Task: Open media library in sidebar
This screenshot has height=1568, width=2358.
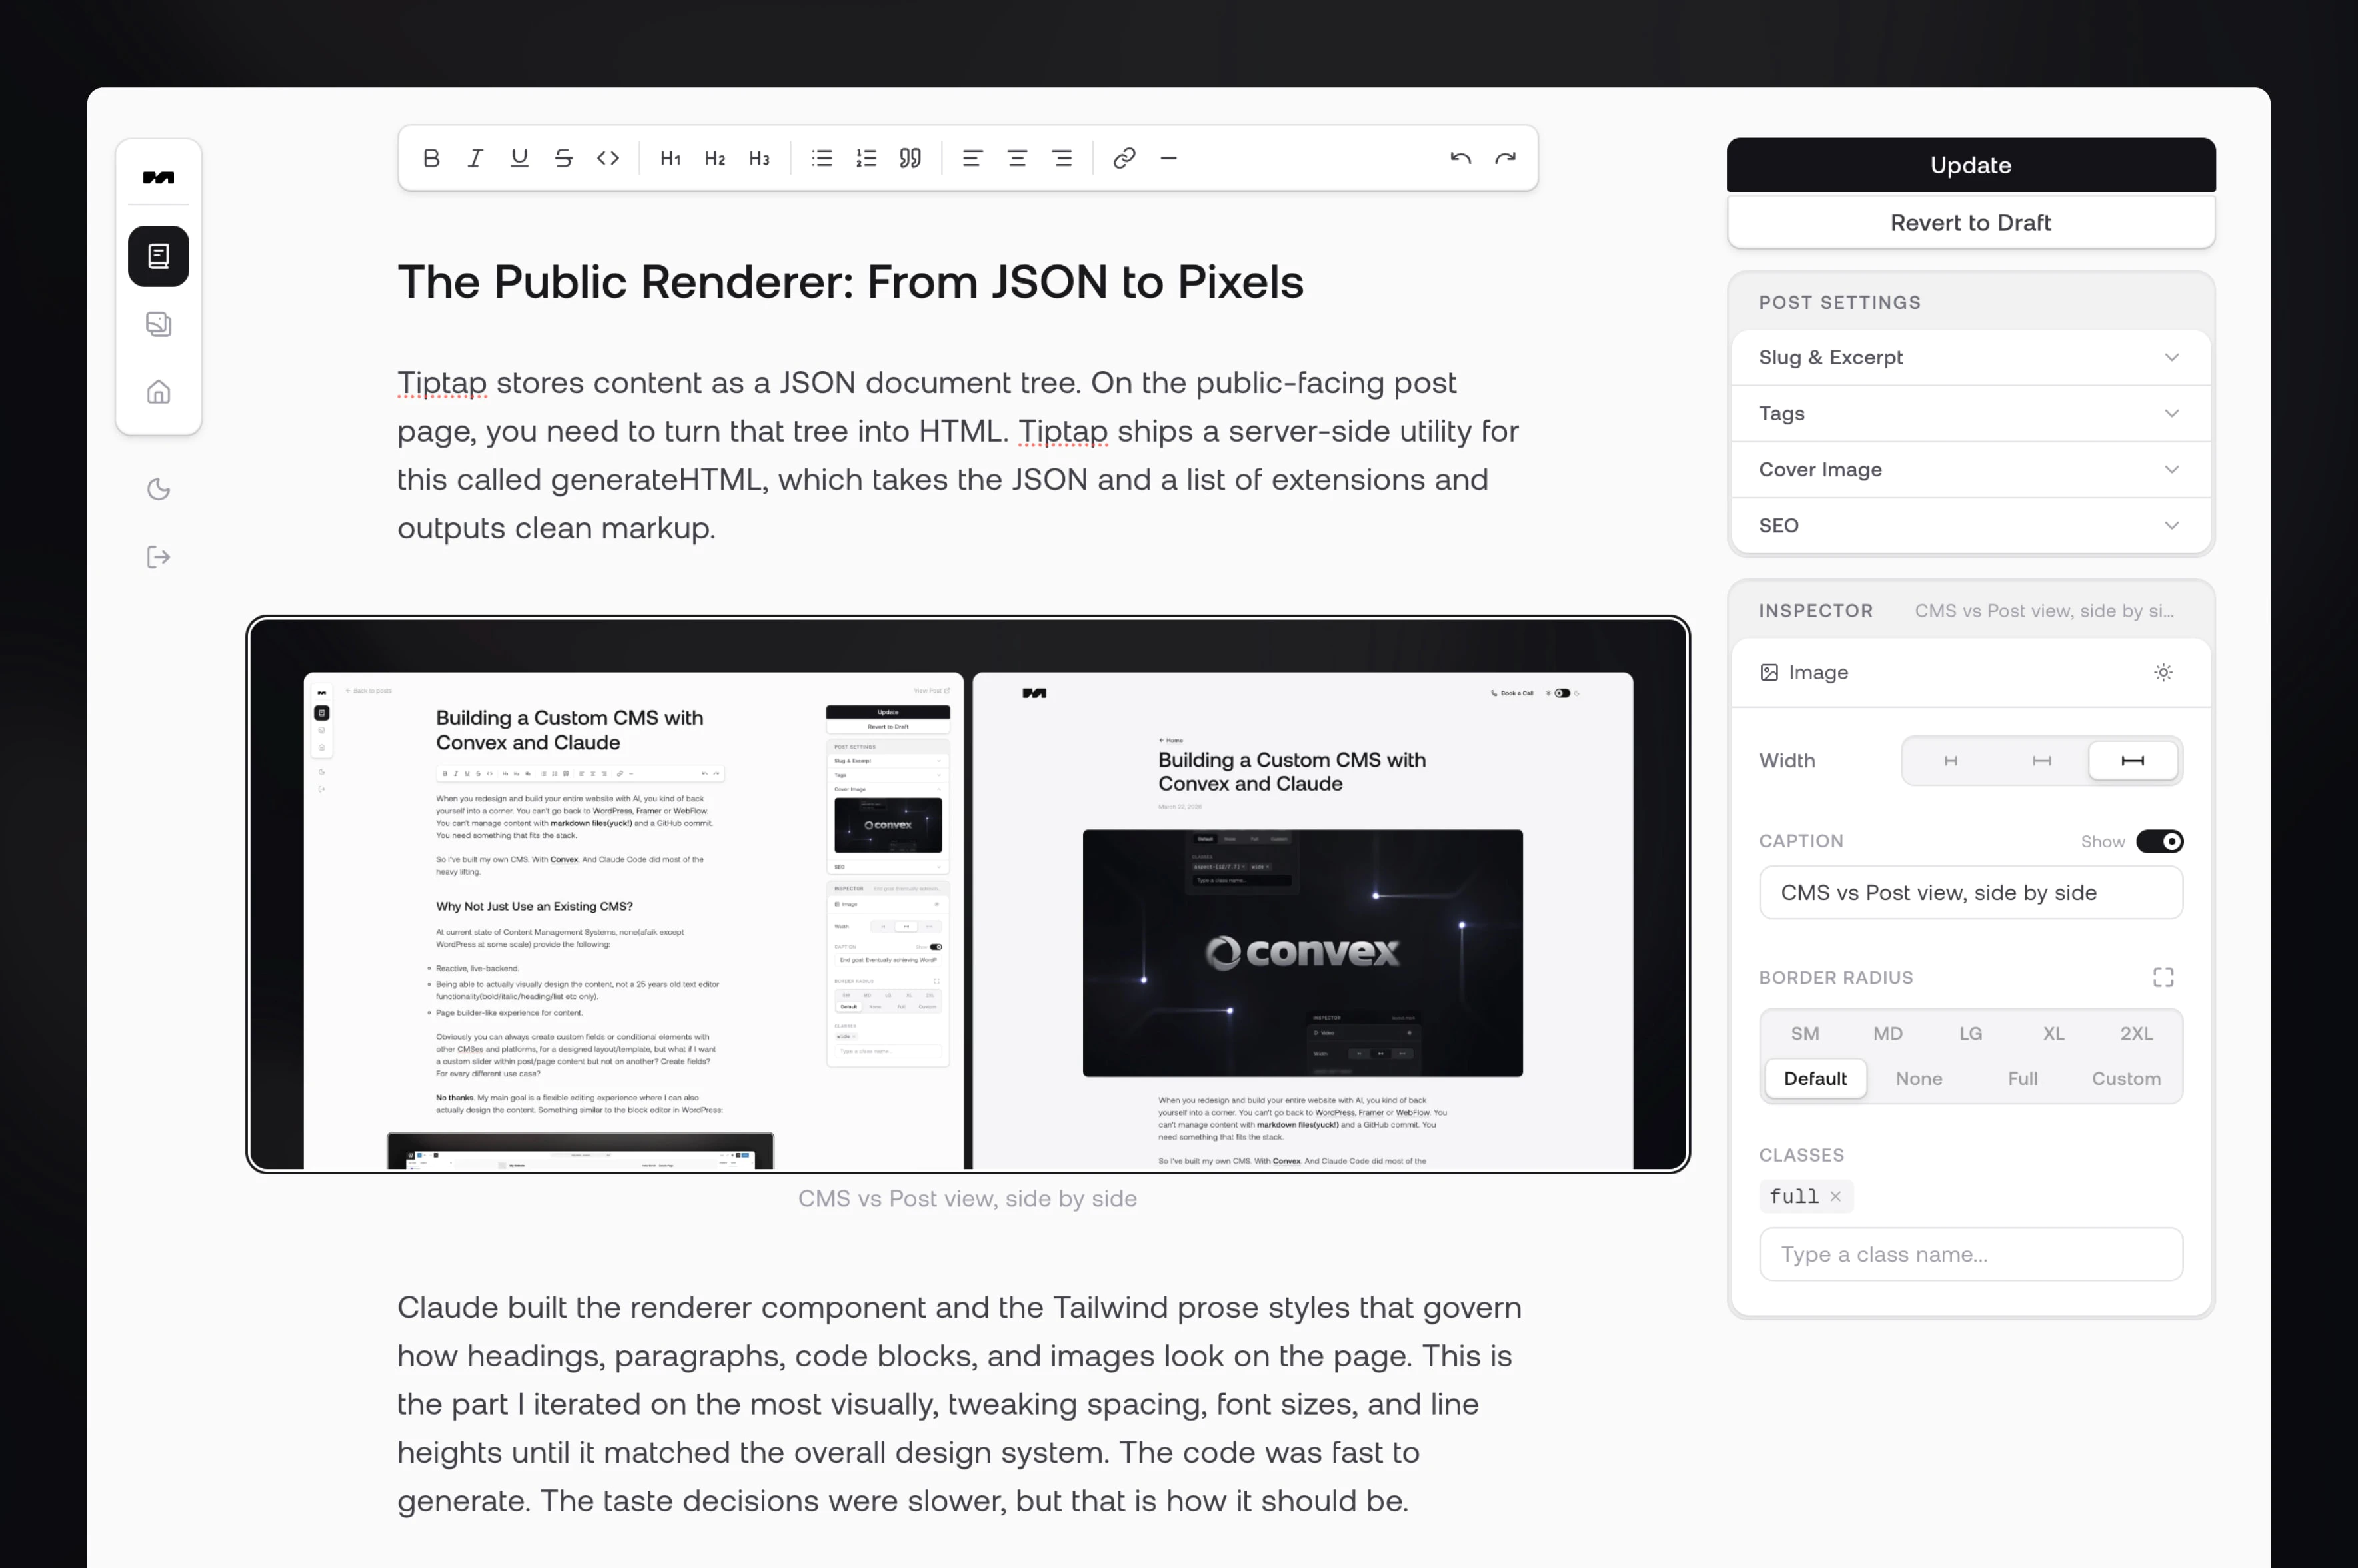Action: 158,324
